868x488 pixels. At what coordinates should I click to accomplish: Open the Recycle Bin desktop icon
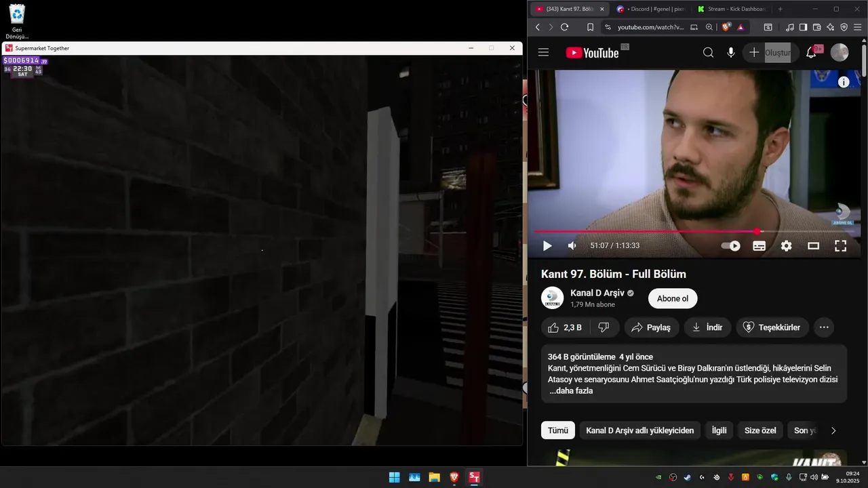pyautogui.click(x=17, y=21)
